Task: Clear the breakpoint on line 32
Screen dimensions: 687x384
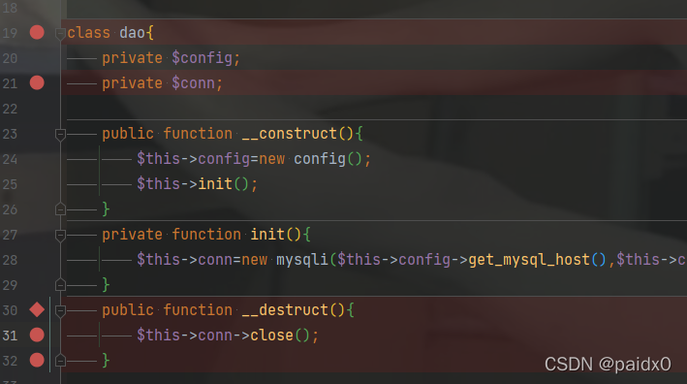Action: tap(37, 361)
